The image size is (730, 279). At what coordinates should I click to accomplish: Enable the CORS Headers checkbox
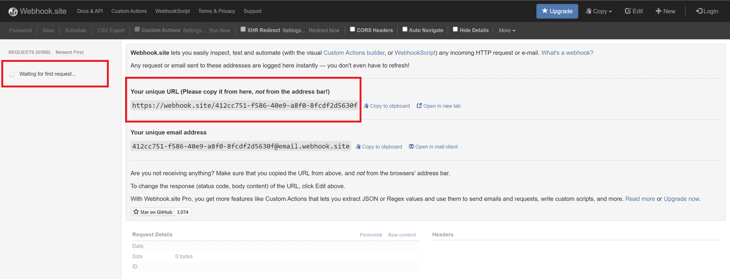point(352,30)
